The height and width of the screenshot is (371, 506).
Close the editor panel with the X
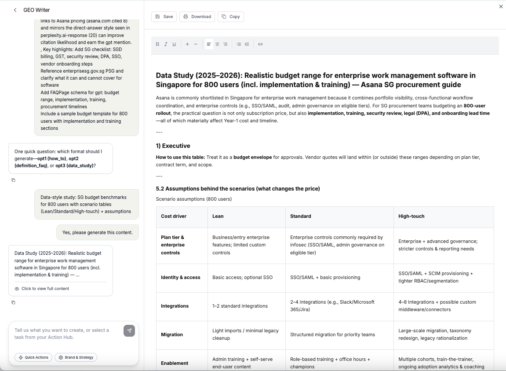pyautogui.click(x=501, y=7)
